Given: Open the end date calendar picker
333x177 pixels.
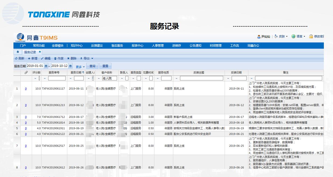Looking at the screenshot, I should click(x=70, y=66).
